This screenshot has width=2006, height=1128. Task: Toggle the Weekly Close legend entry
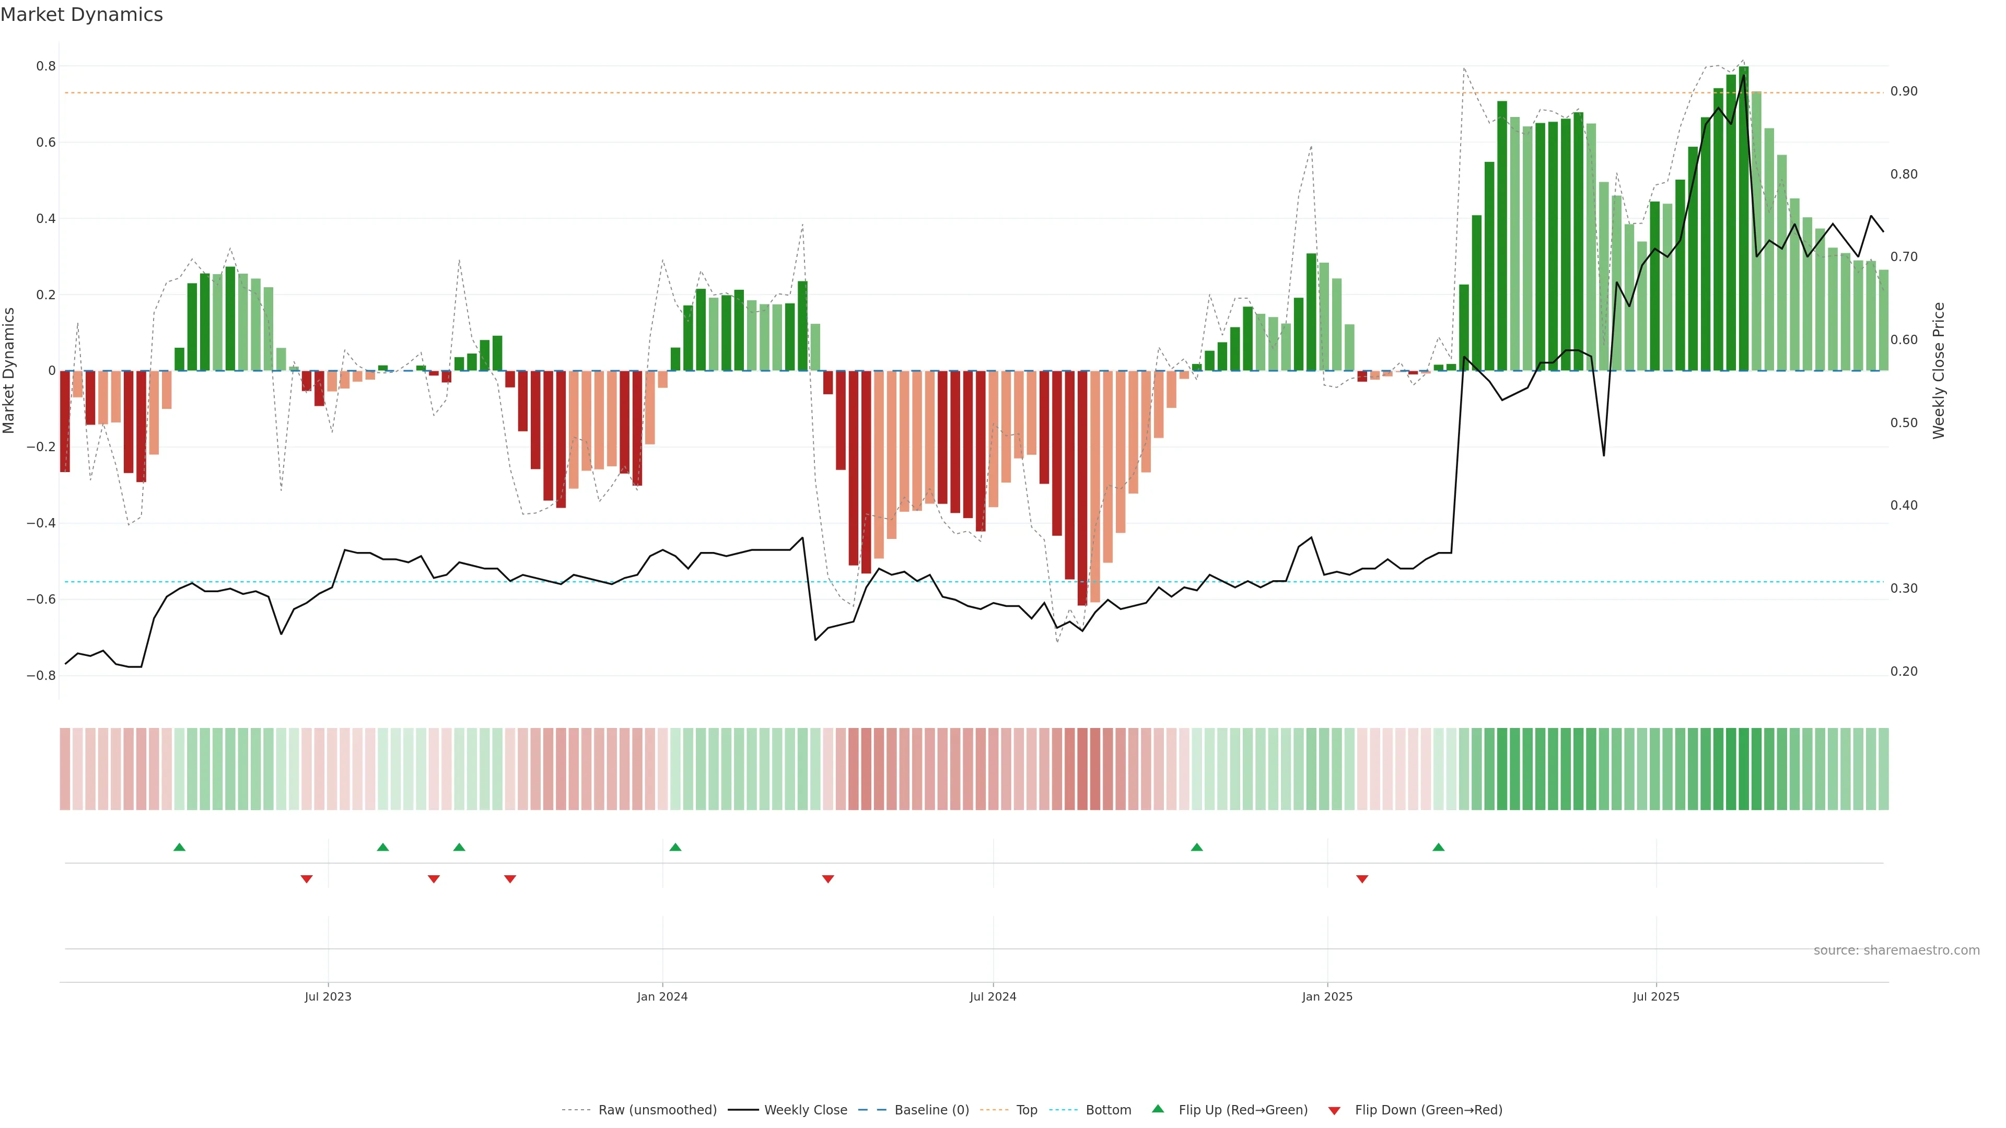(805, 1110)
